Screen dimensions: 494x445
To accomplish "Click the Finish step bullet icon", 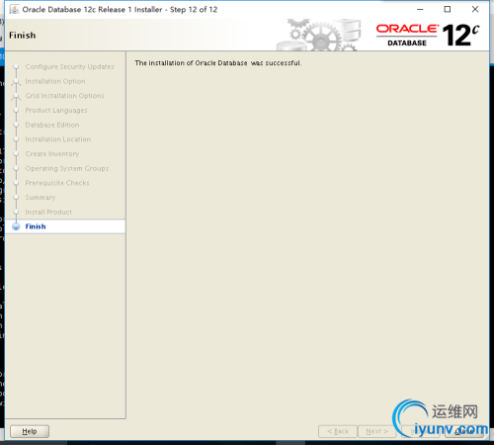I will tap(16, 226).
